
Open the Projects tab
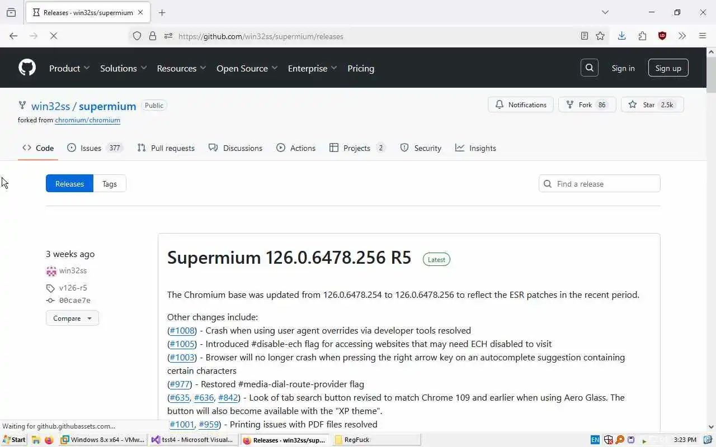(x=358, y=148)
